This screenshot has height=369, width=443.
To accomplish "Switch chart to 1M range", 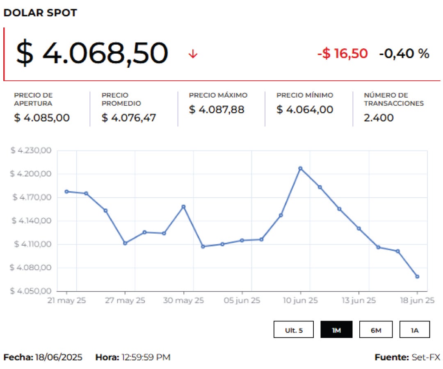I will pyautogui.click(x=336, y=330).
